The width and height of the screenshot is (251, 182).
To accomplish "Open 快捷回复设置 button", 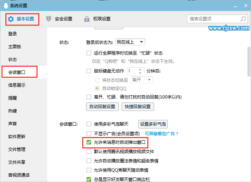I will click(x=138, y=107).
